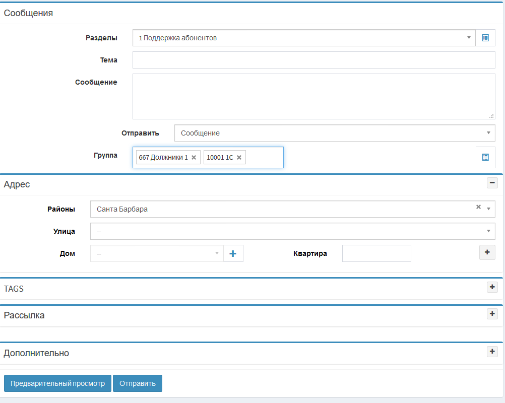Expand the Рассылка section

pos(492,314)
